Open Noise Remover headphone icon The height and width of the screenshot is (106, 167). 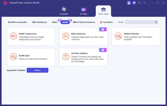[x=66, y=36]
